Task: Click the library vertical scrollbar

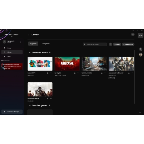Action: click(x=135, y=77)
